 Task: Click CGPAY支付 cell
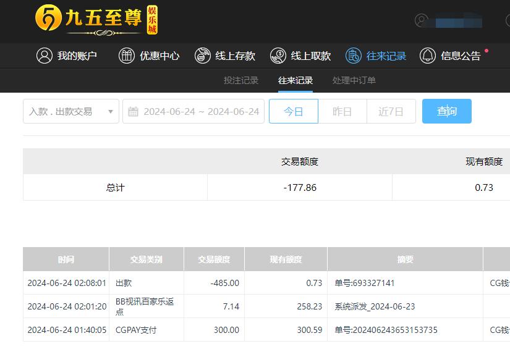pyautogui.click(x=136, y=330)
